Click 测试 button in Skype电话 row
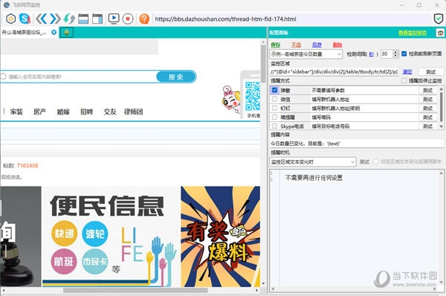Screen dimensions: 446x296 point(427,126)
